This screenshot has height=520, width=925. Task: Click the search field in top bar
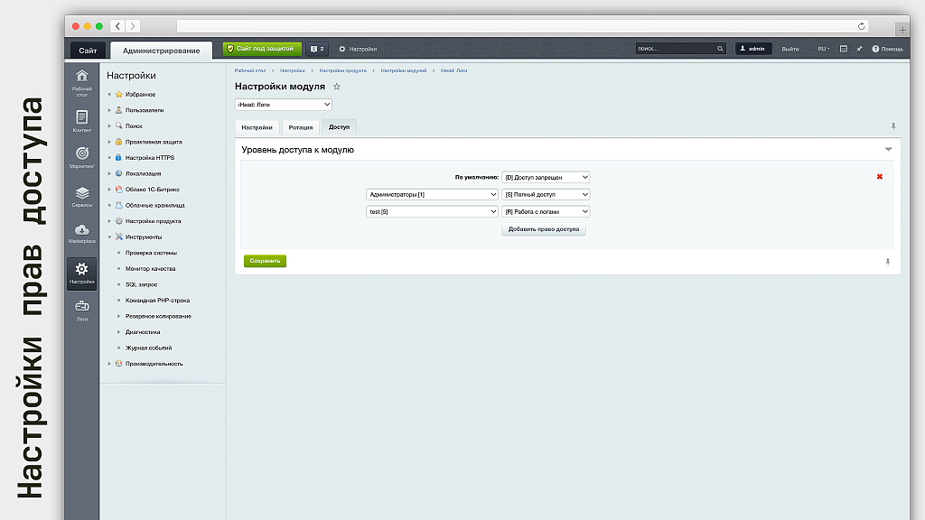679,49
